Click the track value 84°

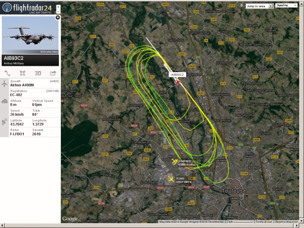(x=35, y=114)
